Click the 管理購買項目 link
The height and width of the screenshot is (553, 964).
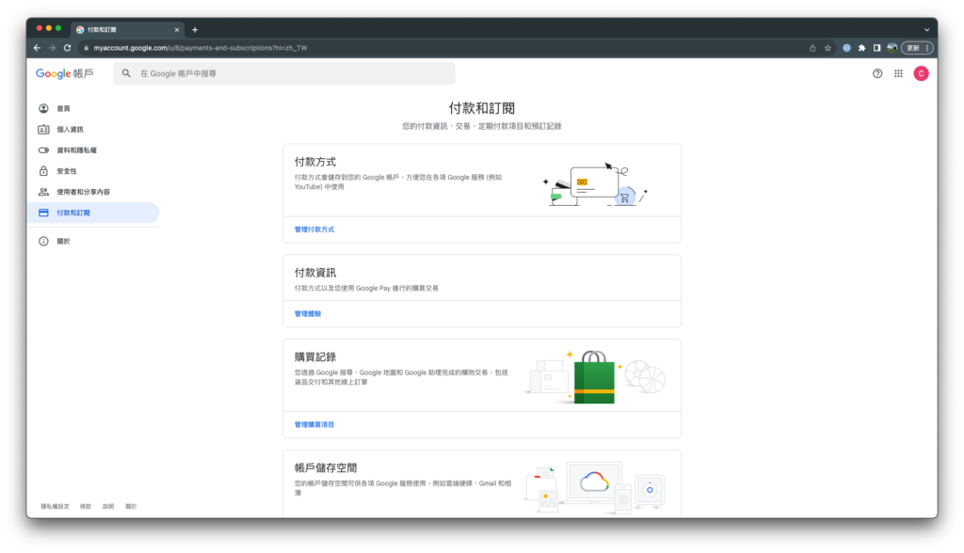pos(314,424)
